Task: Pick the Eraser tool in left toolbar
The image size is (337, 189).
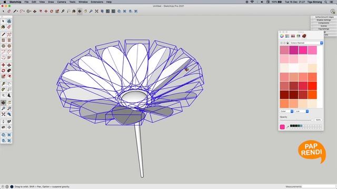Action: [9, 27]
